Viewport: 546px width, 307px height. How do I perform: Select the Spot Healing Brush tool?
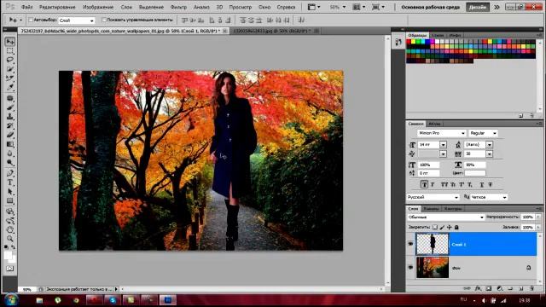[x=10, y=99]
